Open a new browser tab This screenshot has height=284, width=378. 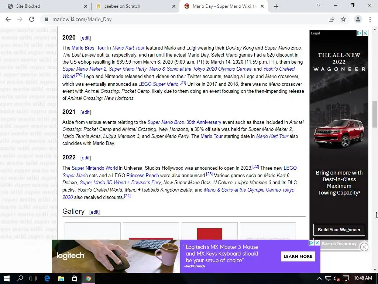click(x=276, y=6)
